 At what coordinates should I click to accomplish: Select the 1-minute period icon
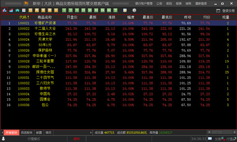[x=64, y=10]
